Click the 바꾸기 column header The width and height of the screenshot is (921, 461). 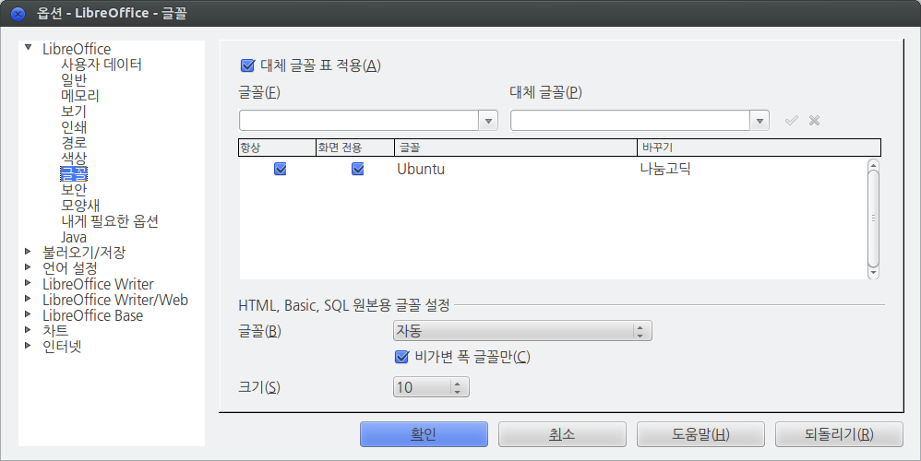(x=759, y=148)
